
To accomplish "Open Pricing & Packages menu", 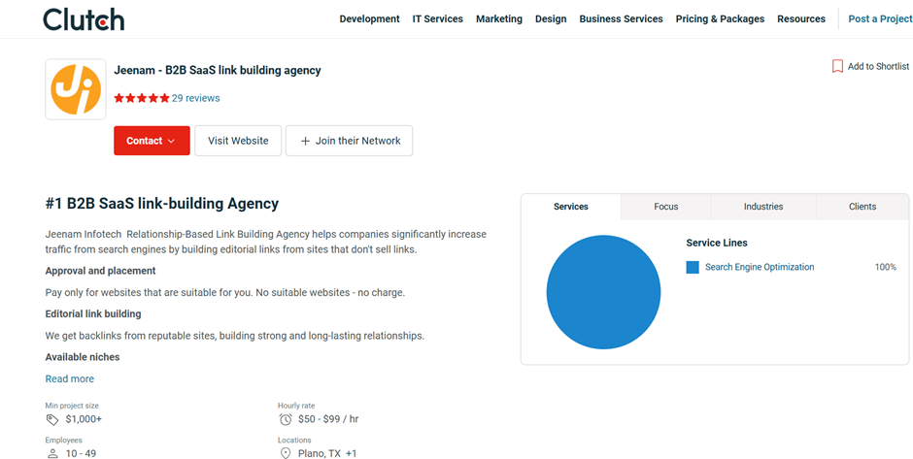I will point(721,19).
